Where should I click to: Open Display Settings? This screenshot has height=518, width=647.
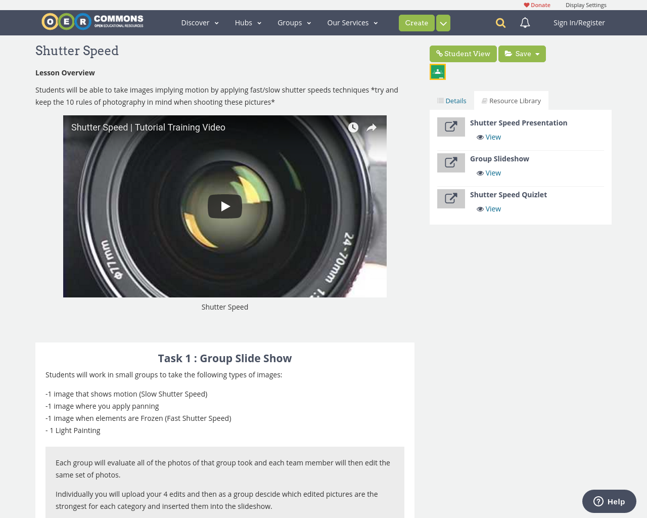pyautogui.click(x=586, y=4)
